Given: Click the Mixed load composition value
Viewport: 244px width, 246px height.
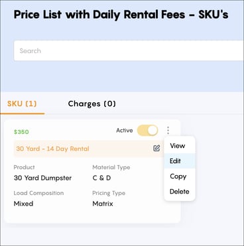Looking at the screenshot, I should tap(23, 204).
